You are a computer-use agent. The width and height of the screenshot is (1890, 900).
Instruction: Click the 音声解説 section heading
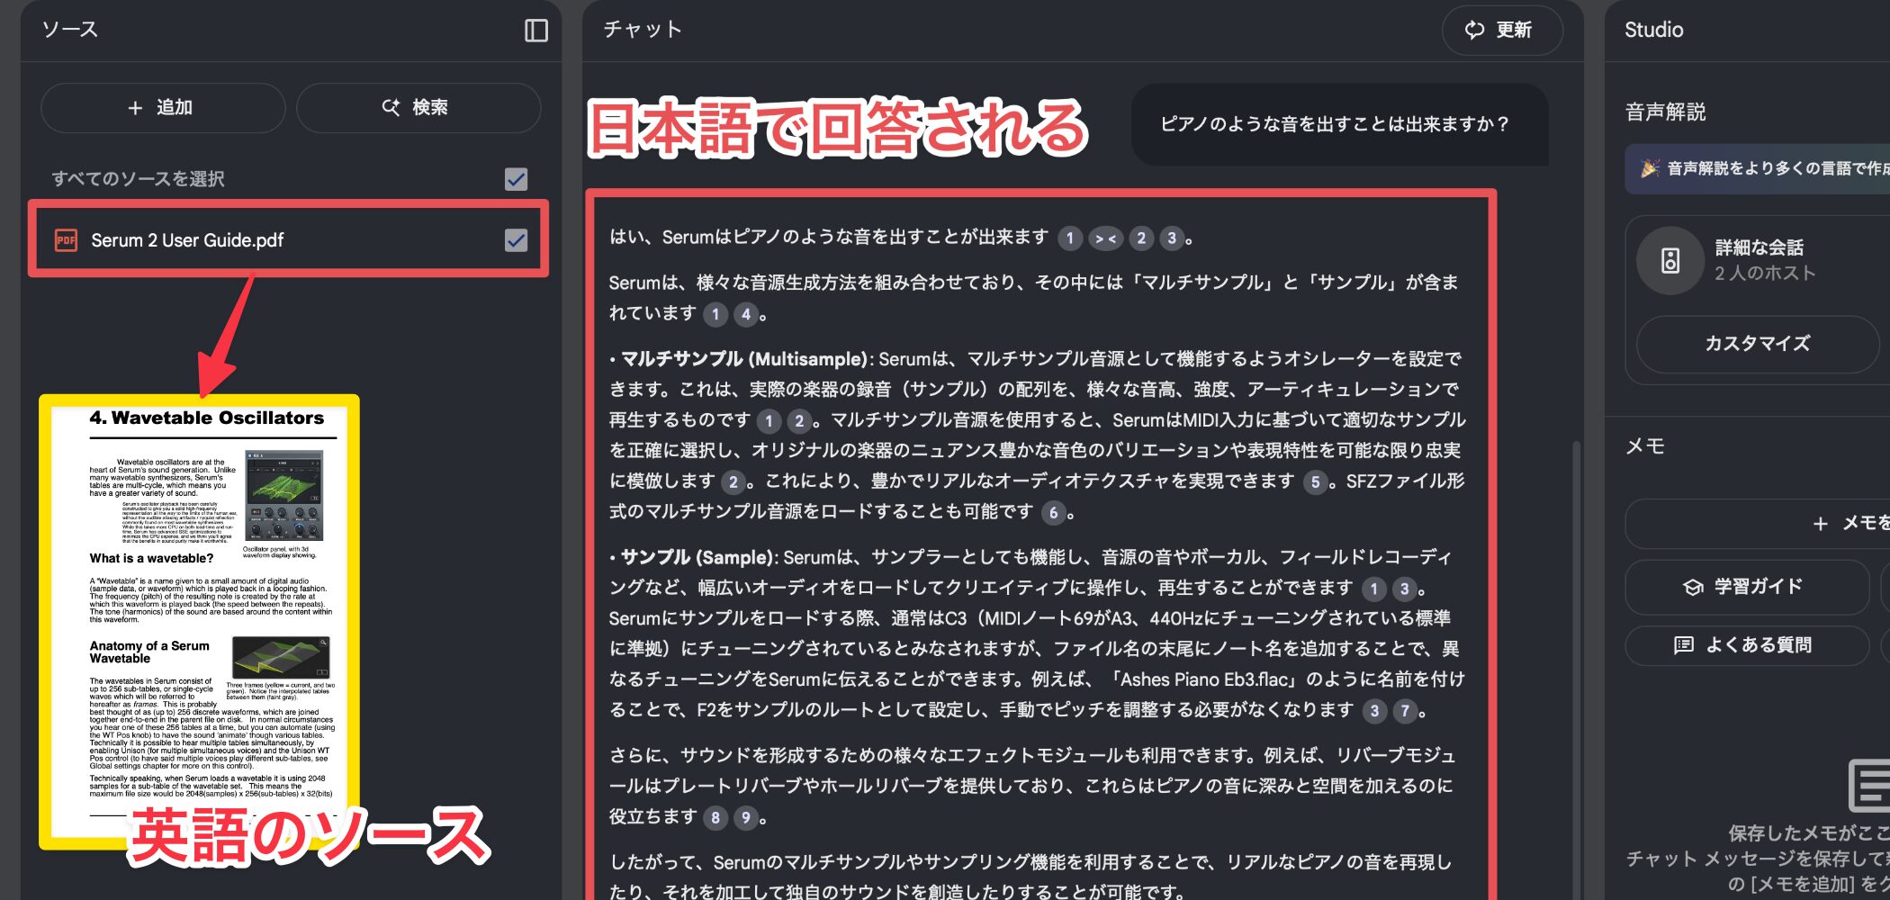click(1665, 112)
